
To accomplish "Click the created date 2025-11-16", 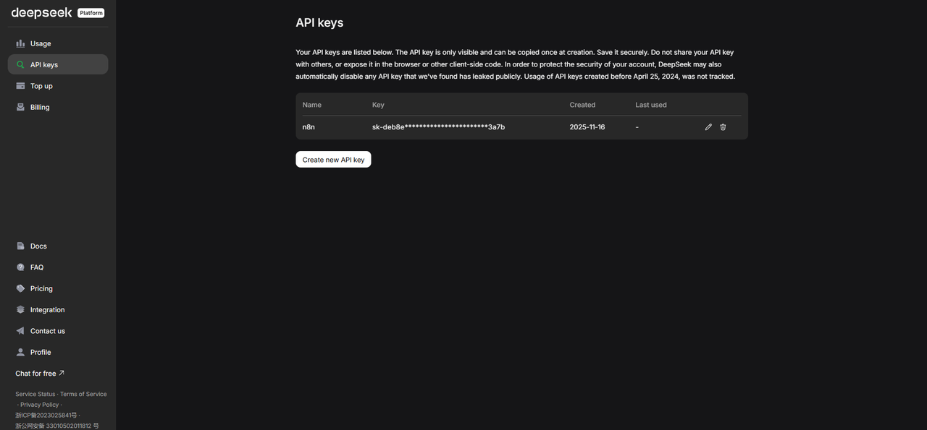I will tap(587, 127).
